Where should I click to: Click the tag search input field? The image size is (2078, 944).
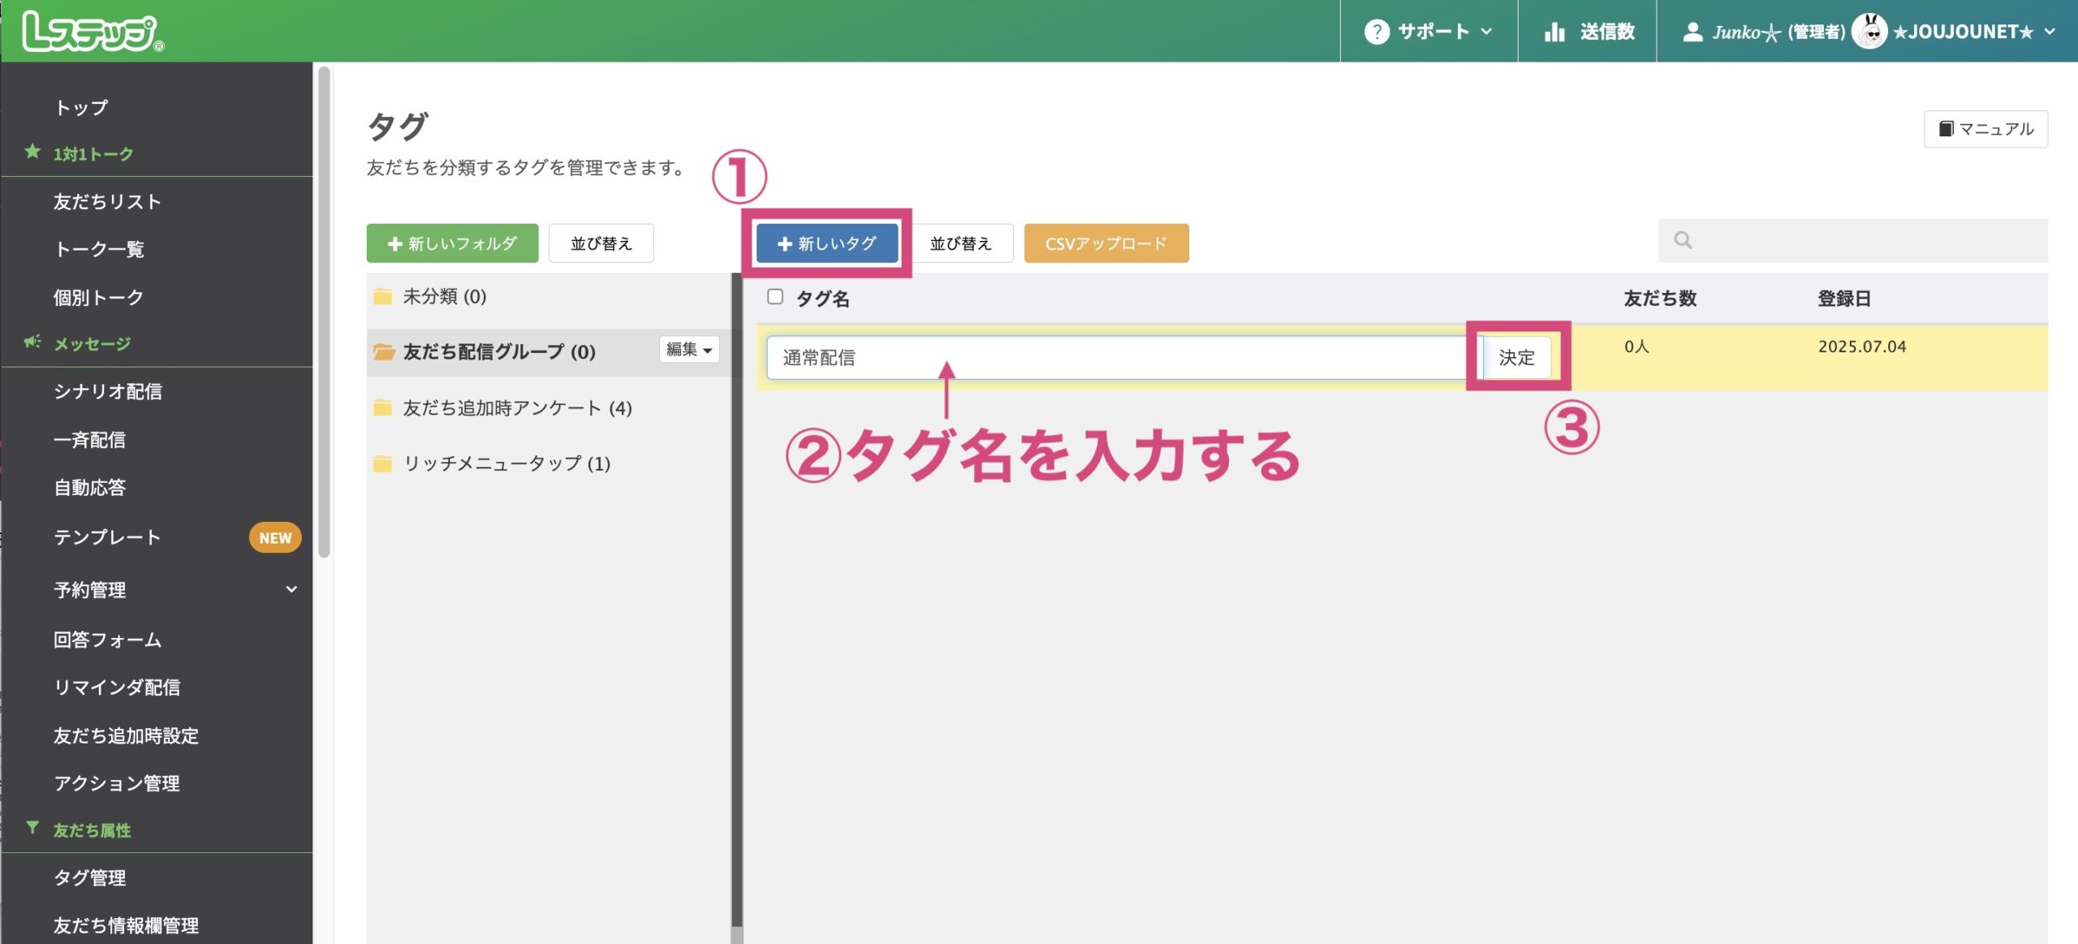click(x=1852, y=240)
